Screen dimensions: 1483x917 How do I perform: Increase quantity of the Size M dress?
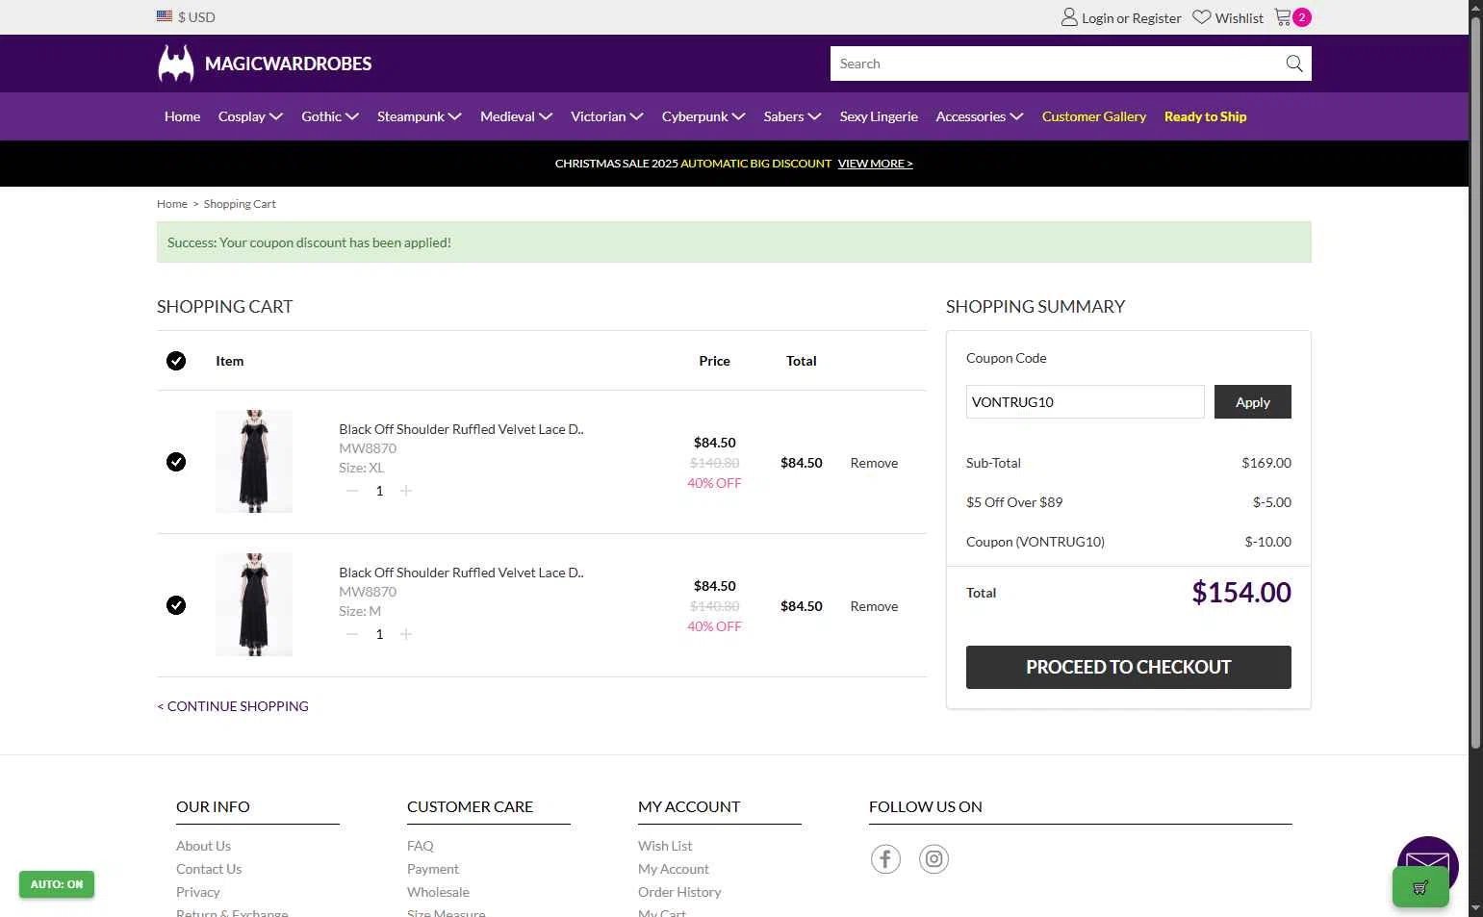click(406, 634)
